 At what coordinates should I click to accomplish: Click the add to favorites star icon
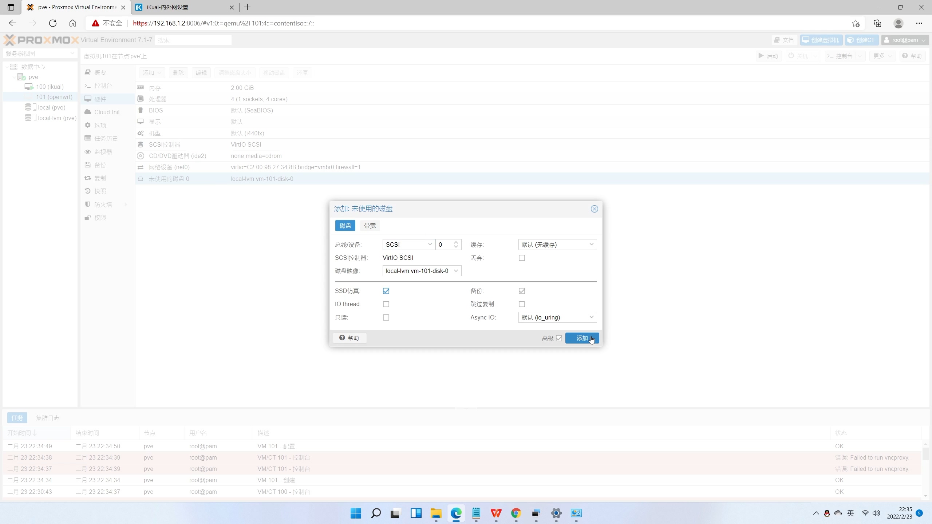pyautogui.click(x=856, y=23)
